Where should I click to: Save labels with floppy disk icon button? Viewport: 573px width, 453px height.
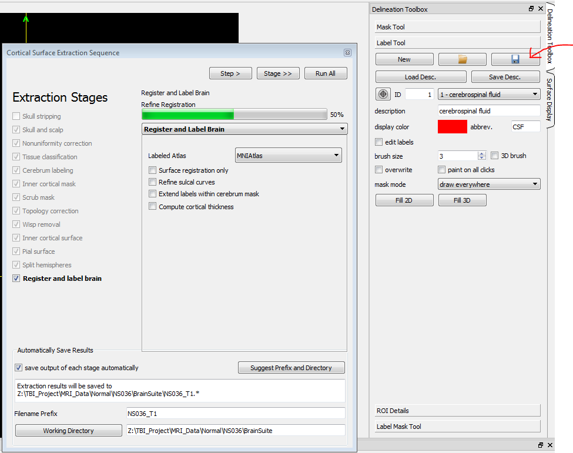point(515,59)
